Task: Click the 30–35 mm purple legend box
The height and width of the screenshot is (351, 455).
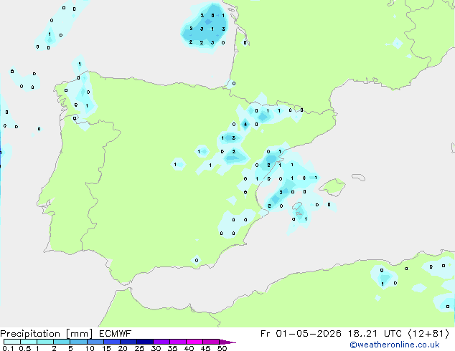Action: pos(161,342)
